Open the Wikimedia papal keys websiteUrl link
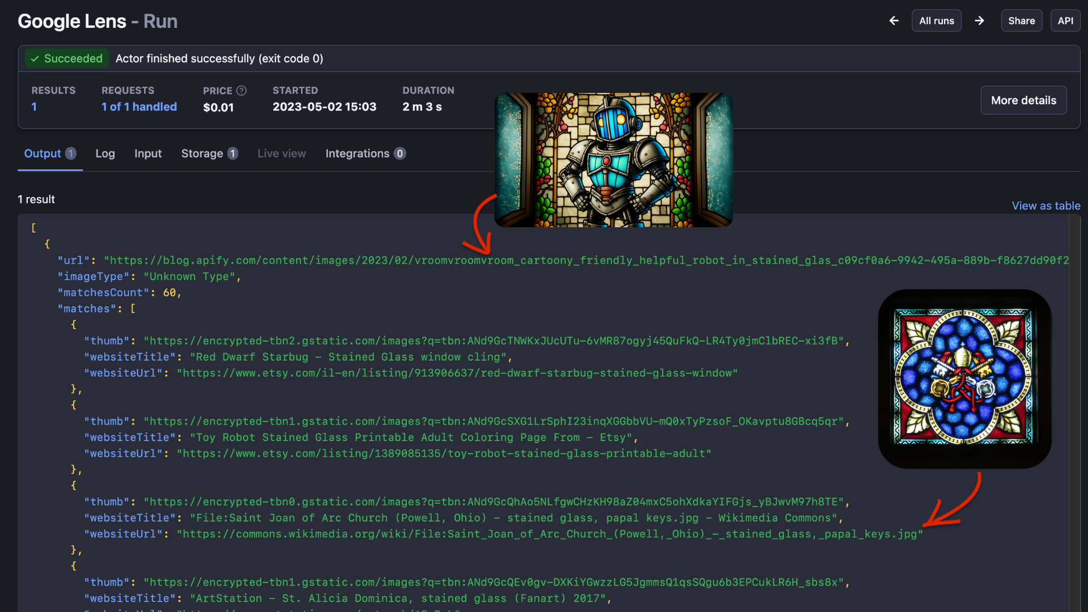 [549, 534]
